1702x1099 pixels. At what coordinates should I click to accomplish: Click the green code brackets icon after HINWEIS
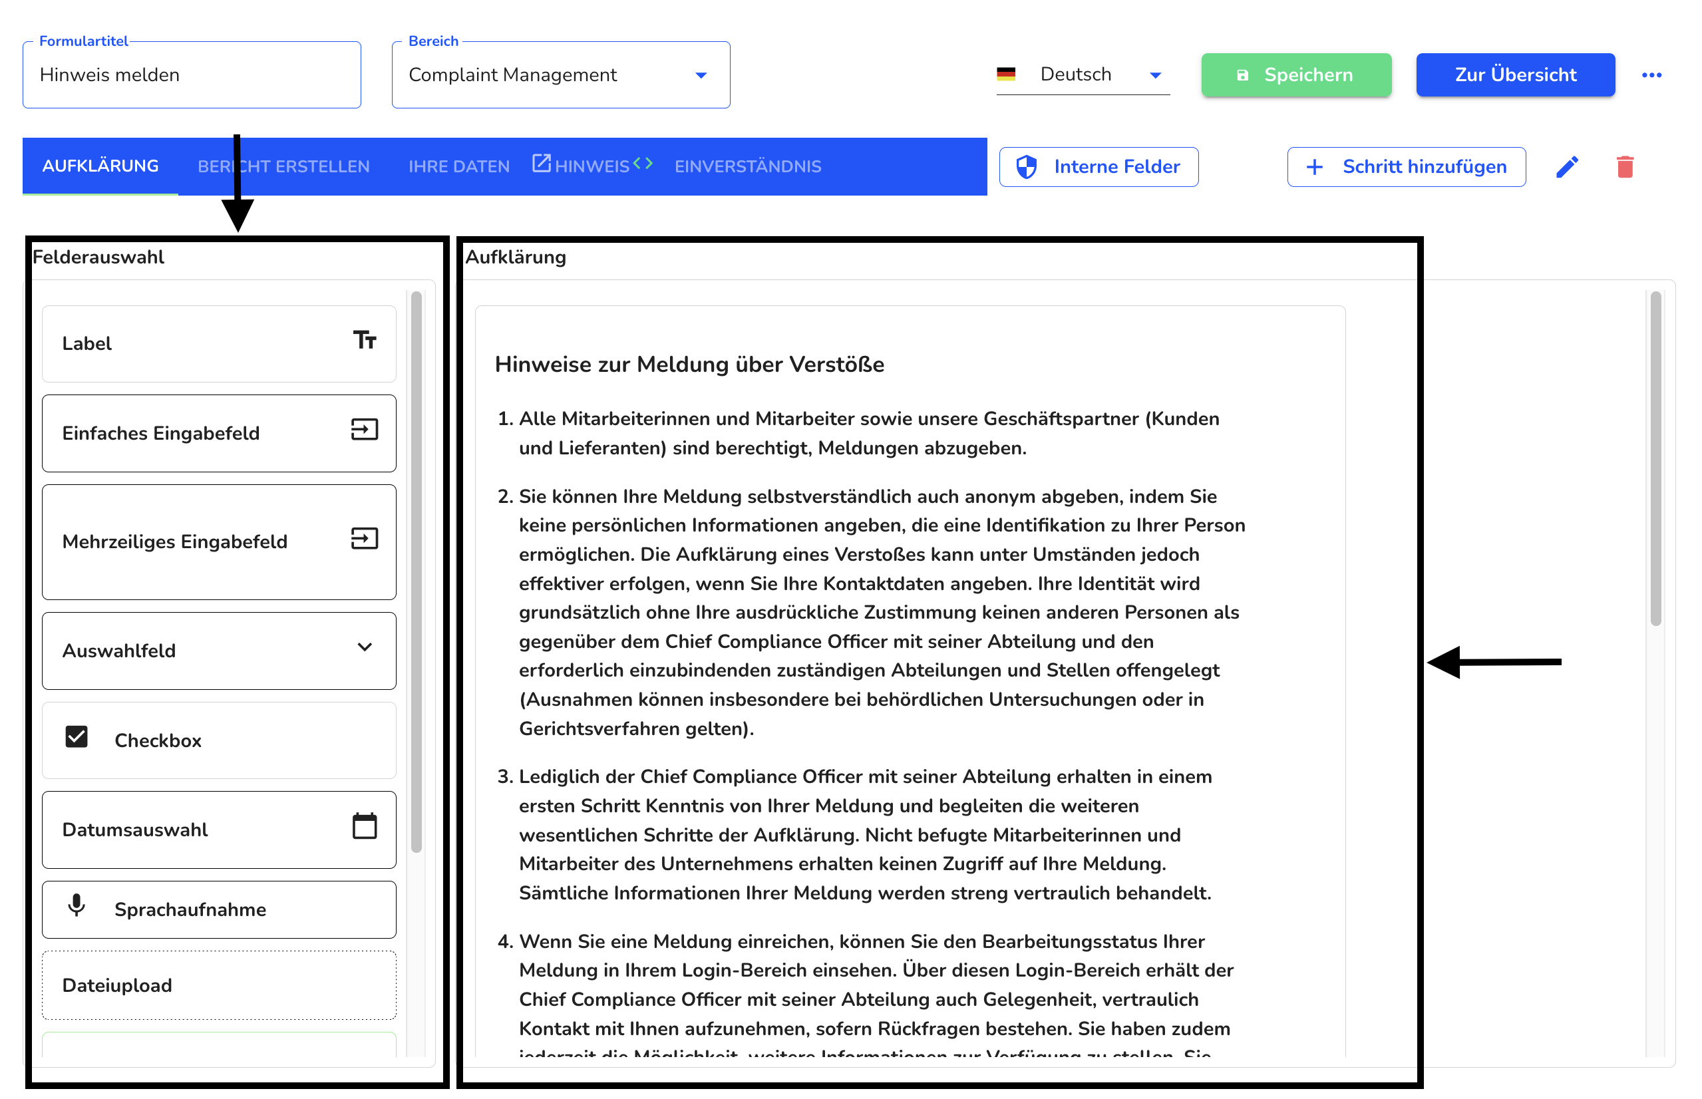tap(642, 163)
